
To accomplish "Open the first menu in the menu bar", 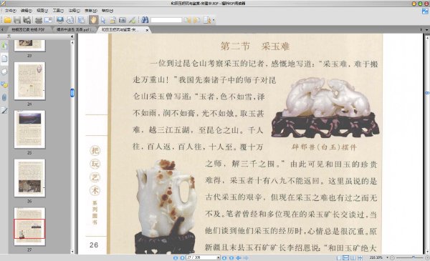I will pyautogui.click(x=11, y=11).
